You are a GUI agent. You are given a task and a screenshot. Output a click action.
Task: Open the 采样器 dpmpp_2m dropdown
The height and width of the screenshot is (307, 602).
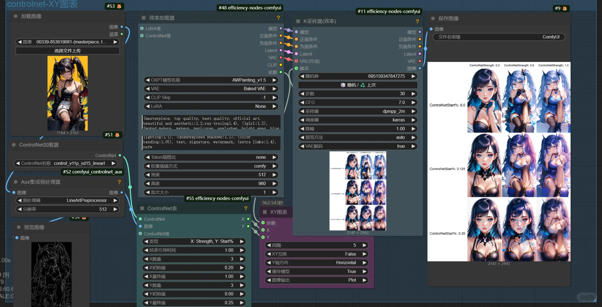pos(357,111)
